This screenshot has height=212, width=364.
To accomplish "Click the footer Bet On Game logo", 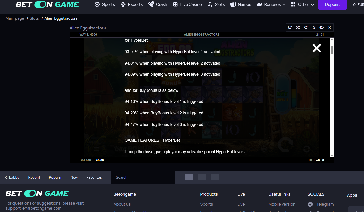I will [37, 193].
